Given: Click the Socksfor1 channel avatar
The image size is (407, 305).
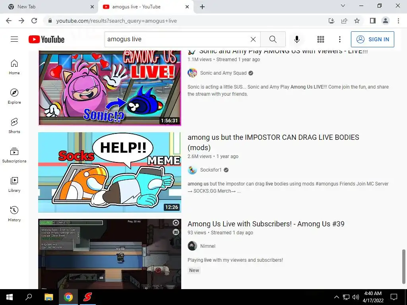Looking at the screenshot, I should pos(192,170).
